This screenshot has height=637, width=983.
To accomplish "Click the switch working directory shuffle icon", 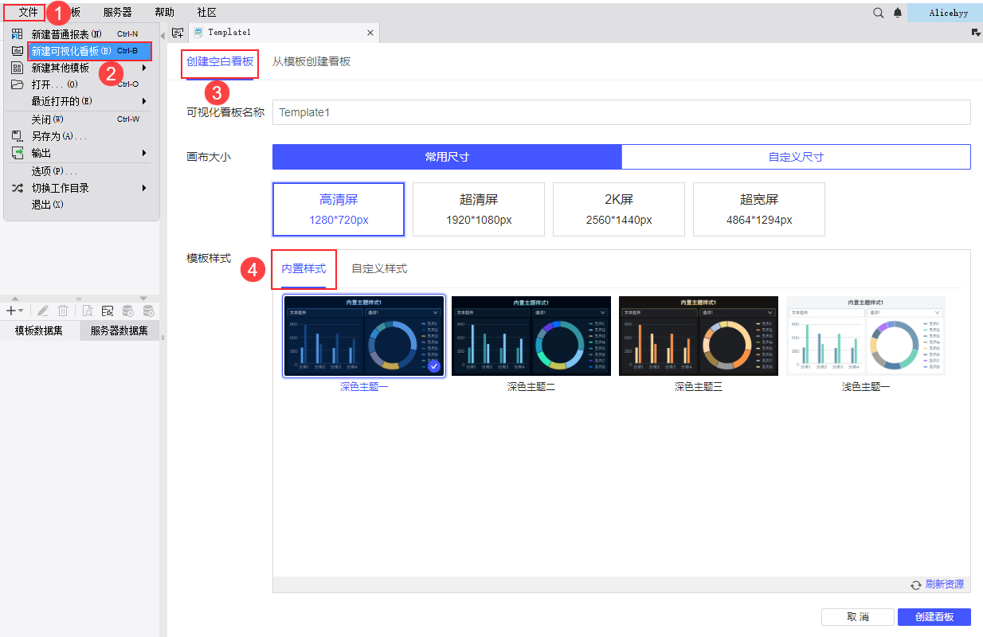I will 17,188.
